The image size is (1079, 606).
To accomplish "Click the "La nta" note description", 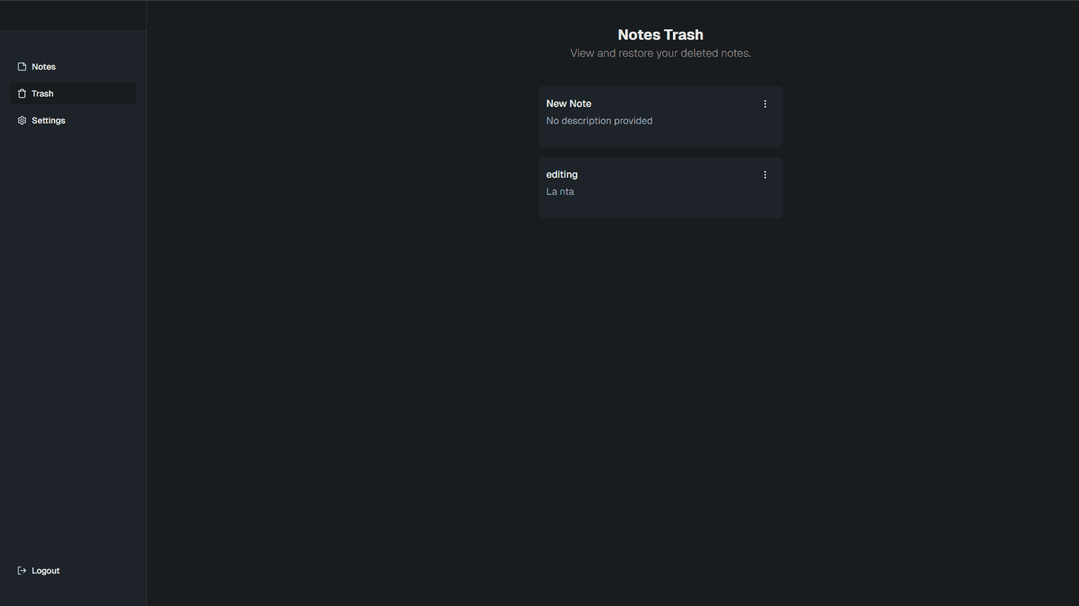I will [x=560, y=192].
